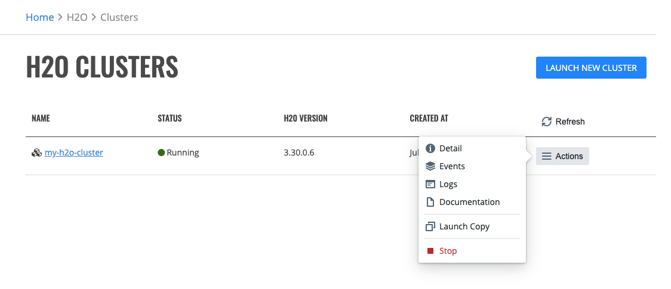671x289 pixels.
Task: Click the green Running status dot
Action: click(161, 153)
